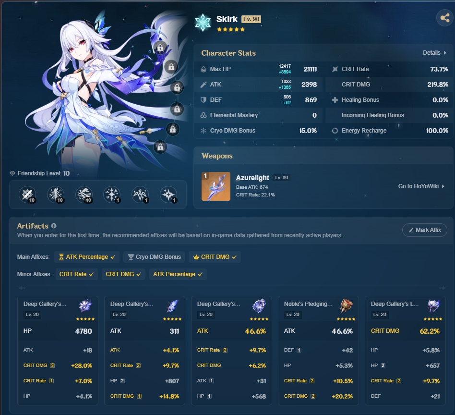Click the +20.2% CRIT DMG substat
455x415 pixels.
342,396
